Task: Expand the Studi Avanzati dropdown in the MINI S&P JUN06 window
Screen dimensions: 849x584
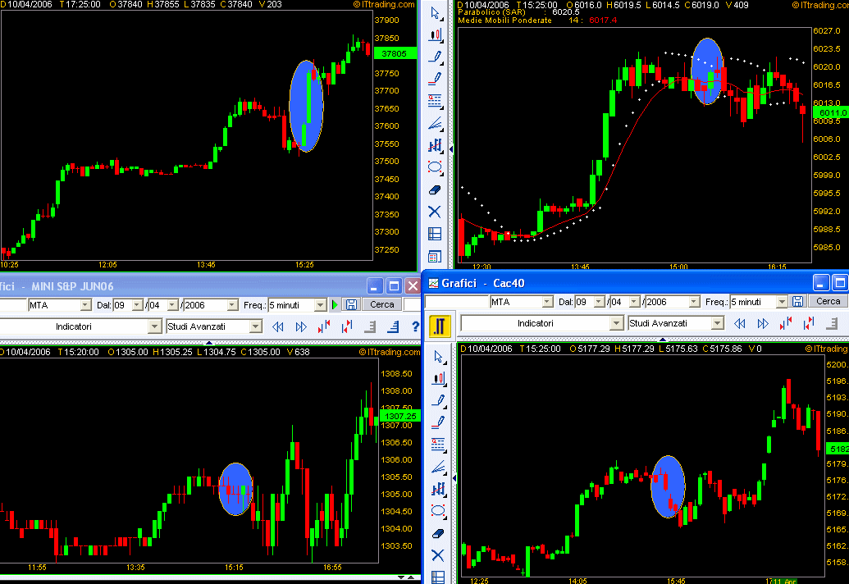Action: click(x=256, y=326)
